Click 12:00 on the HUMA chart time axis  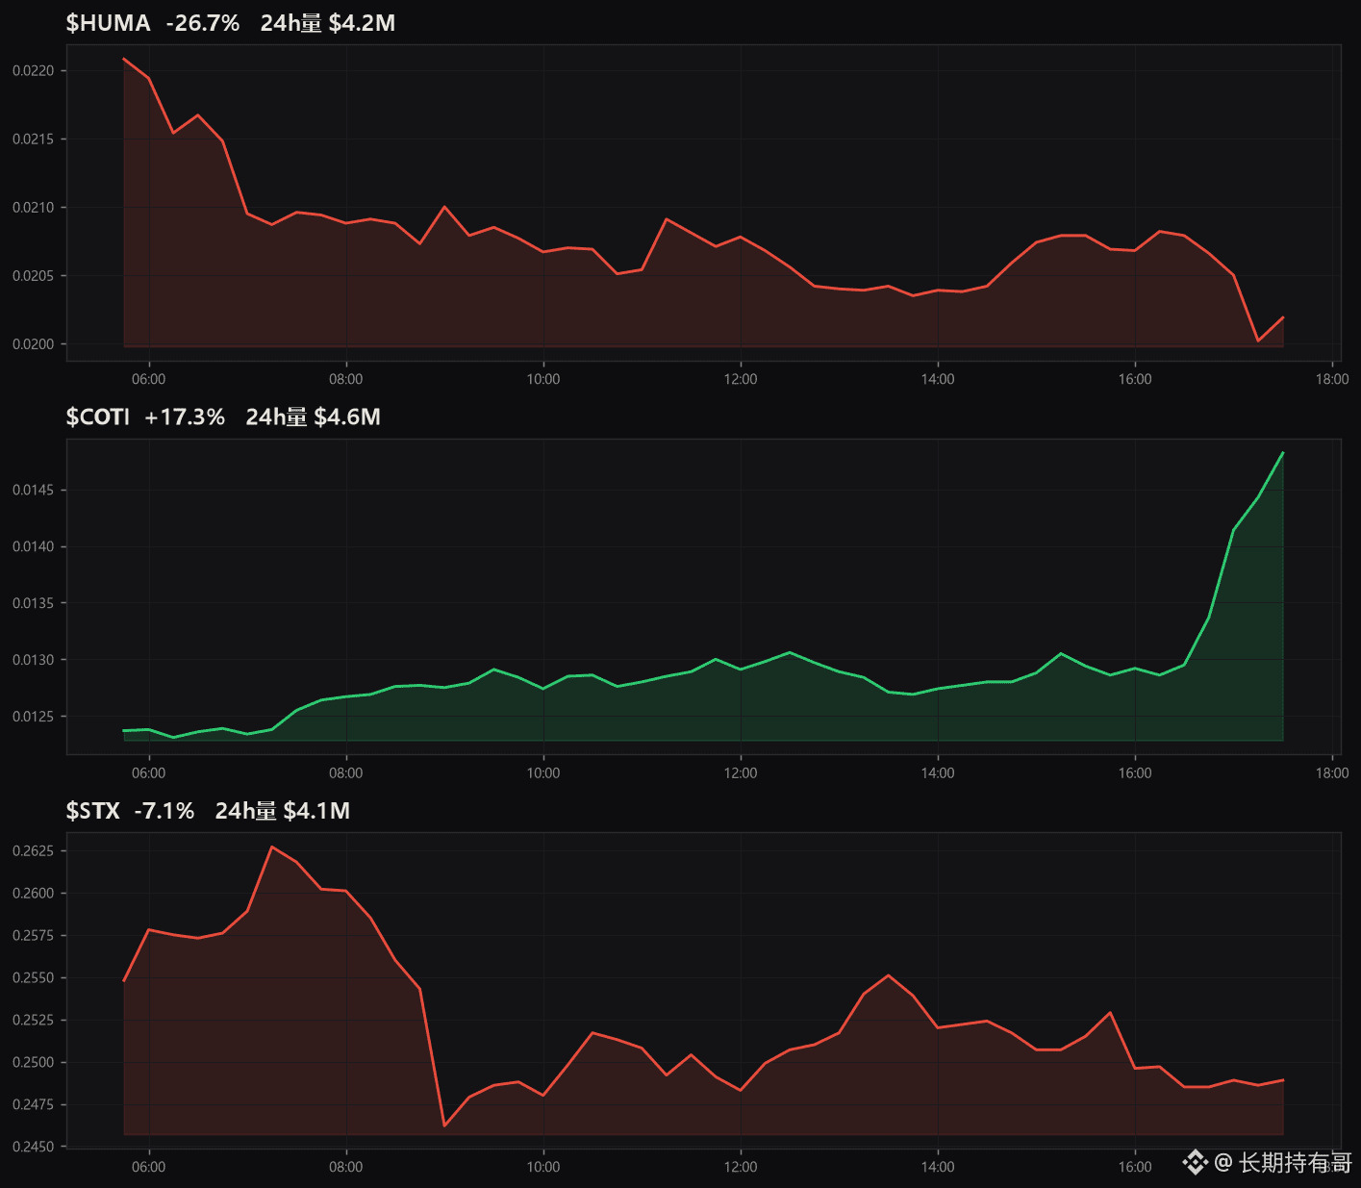(x=741, y=379)
